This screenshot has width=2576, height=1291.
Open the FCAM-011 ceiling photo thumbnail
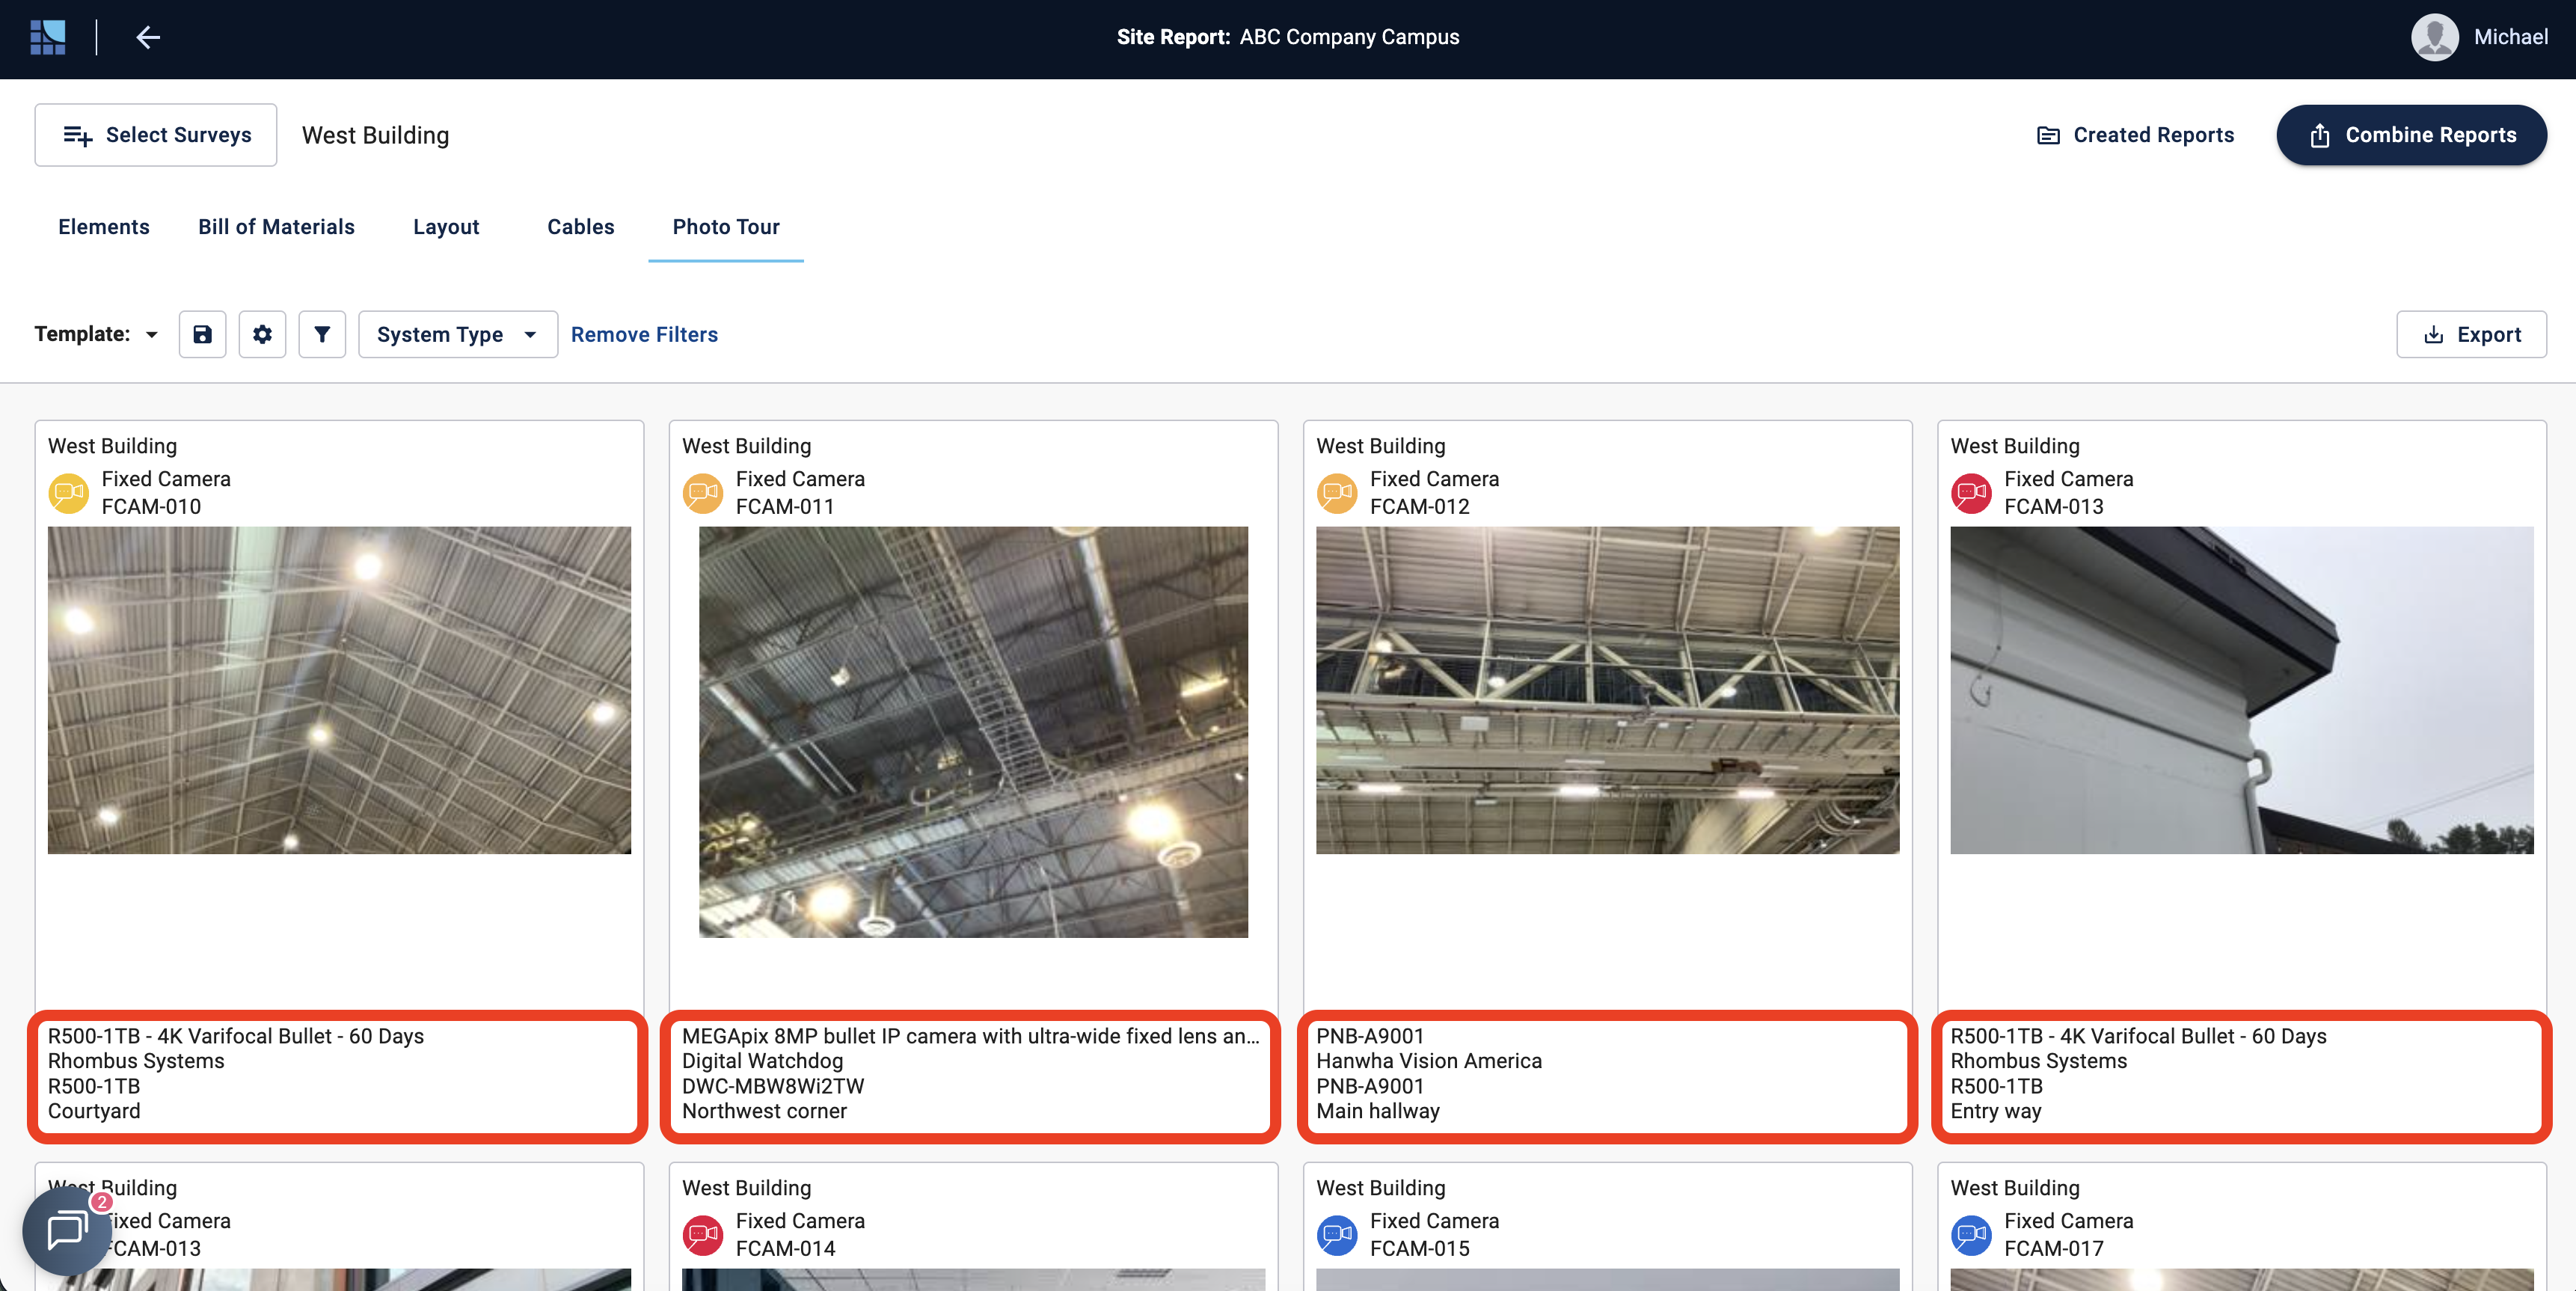point(973,732)
